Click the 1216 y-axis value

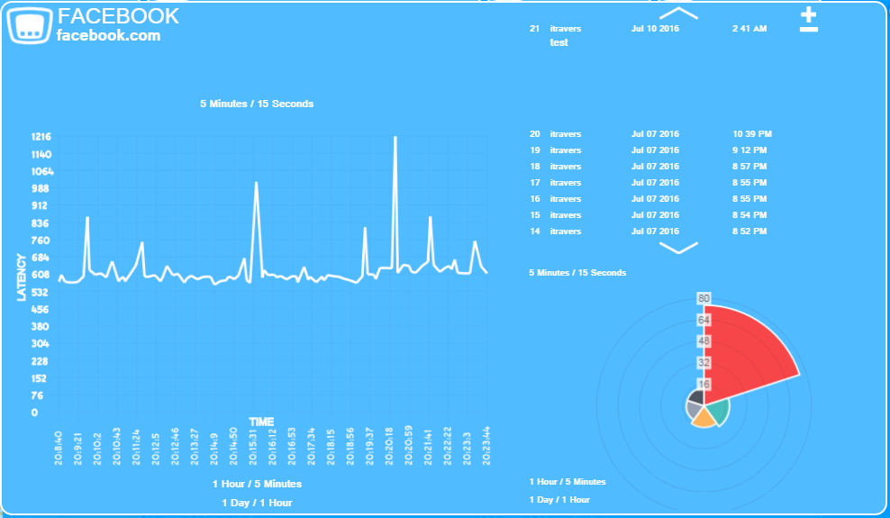pos(41,137)
